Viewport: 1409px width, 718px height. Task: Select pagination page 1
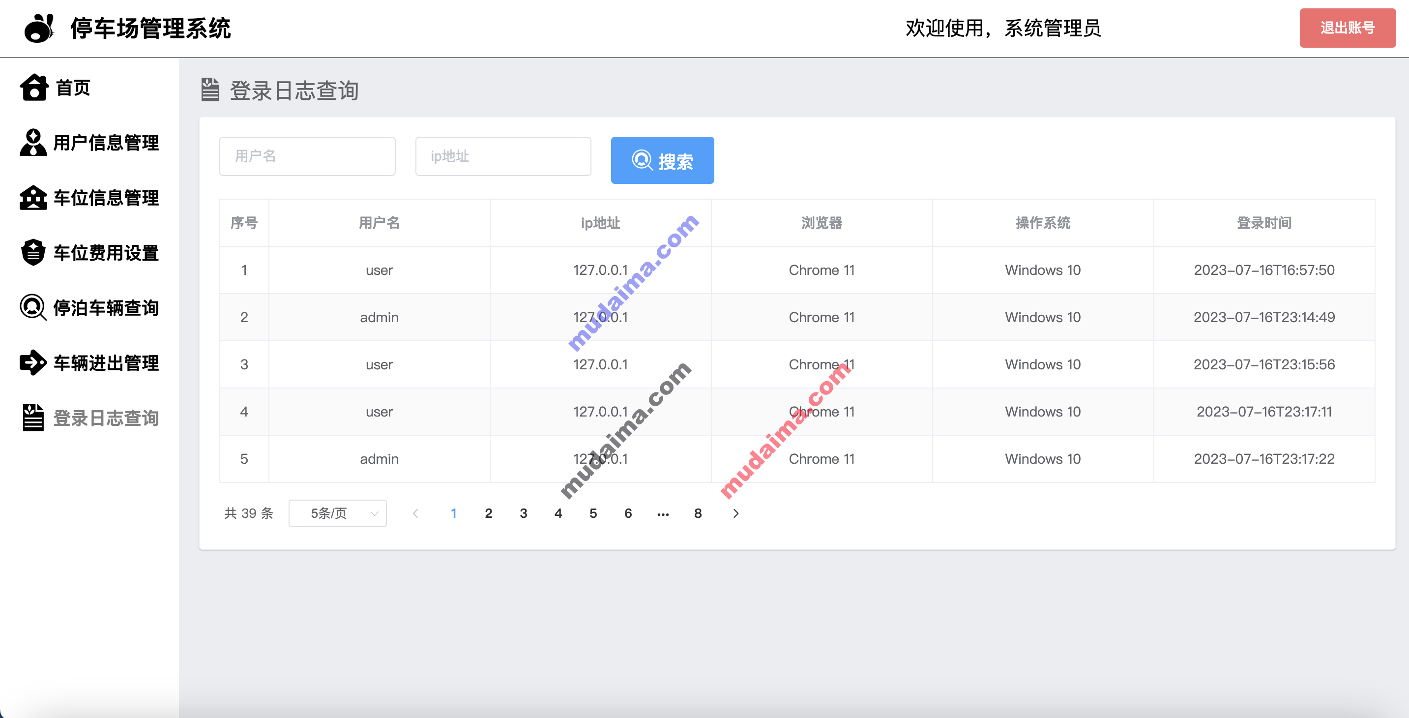pyautogui.click(x=453, y=513)
